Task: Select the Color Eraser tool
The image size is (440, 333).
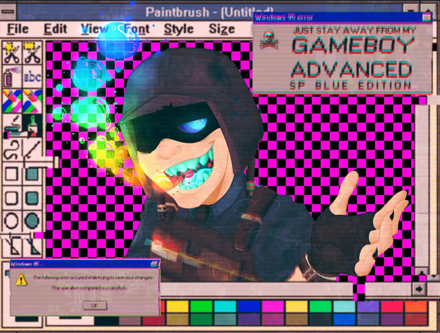Action: tap(12, 101)
